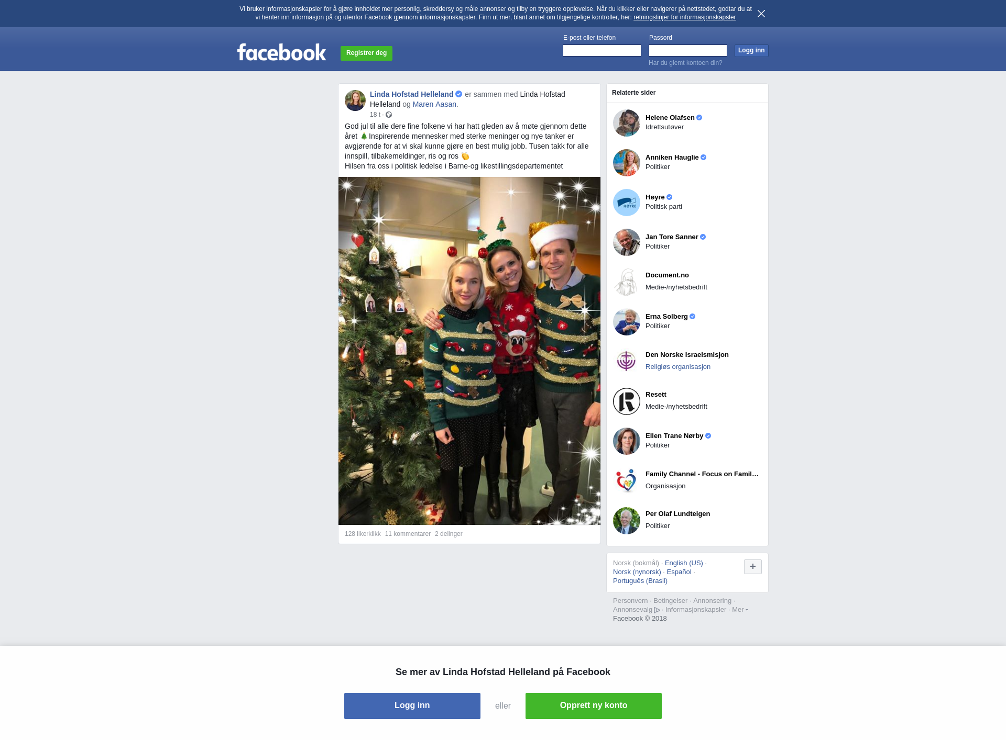Click the public globe privacy icon
Image resolution: width=1006 pixels, height=740 pixels.
click(389, 115)
